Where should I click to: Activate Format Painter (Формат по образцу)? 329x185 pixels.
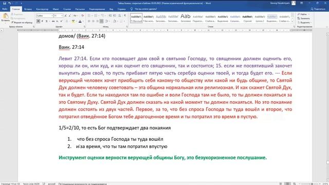pos(22,23)
